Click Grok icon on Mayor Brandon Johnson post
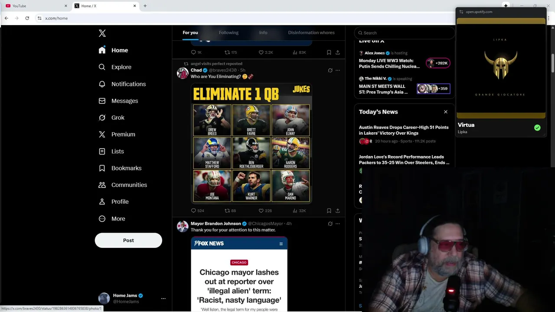Viewport: 555px width, 312px height. tap(330, 224)
